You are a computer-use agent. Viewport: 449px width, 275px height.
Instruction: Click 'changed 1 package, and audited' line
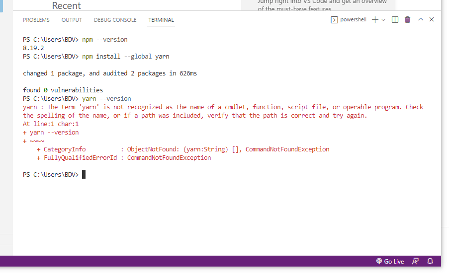(110, 73)
